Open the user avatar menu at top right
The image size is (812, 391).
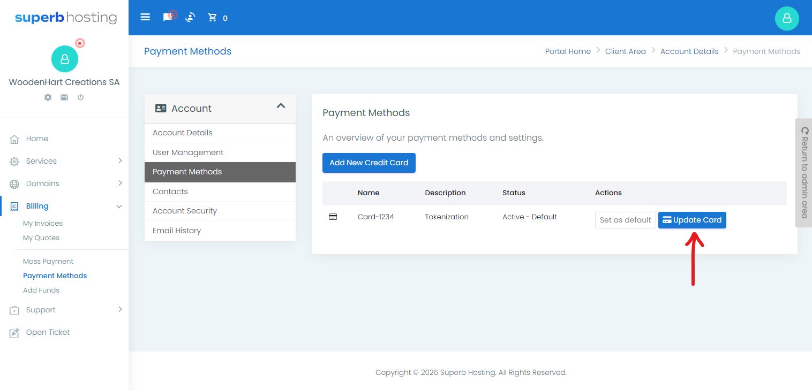pos(787,18)
